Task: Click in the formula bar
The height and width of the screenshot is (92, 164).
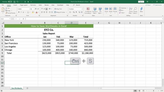Action: (x=94, y=19)
